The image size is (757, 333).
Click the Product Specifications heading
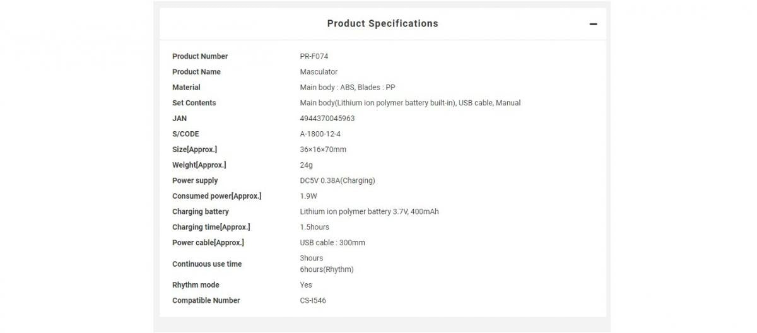tap(382, 23)
